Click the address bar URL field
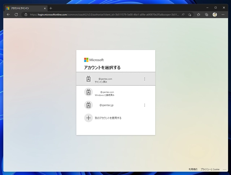This screenshot has height=175, width=231. 104,14
